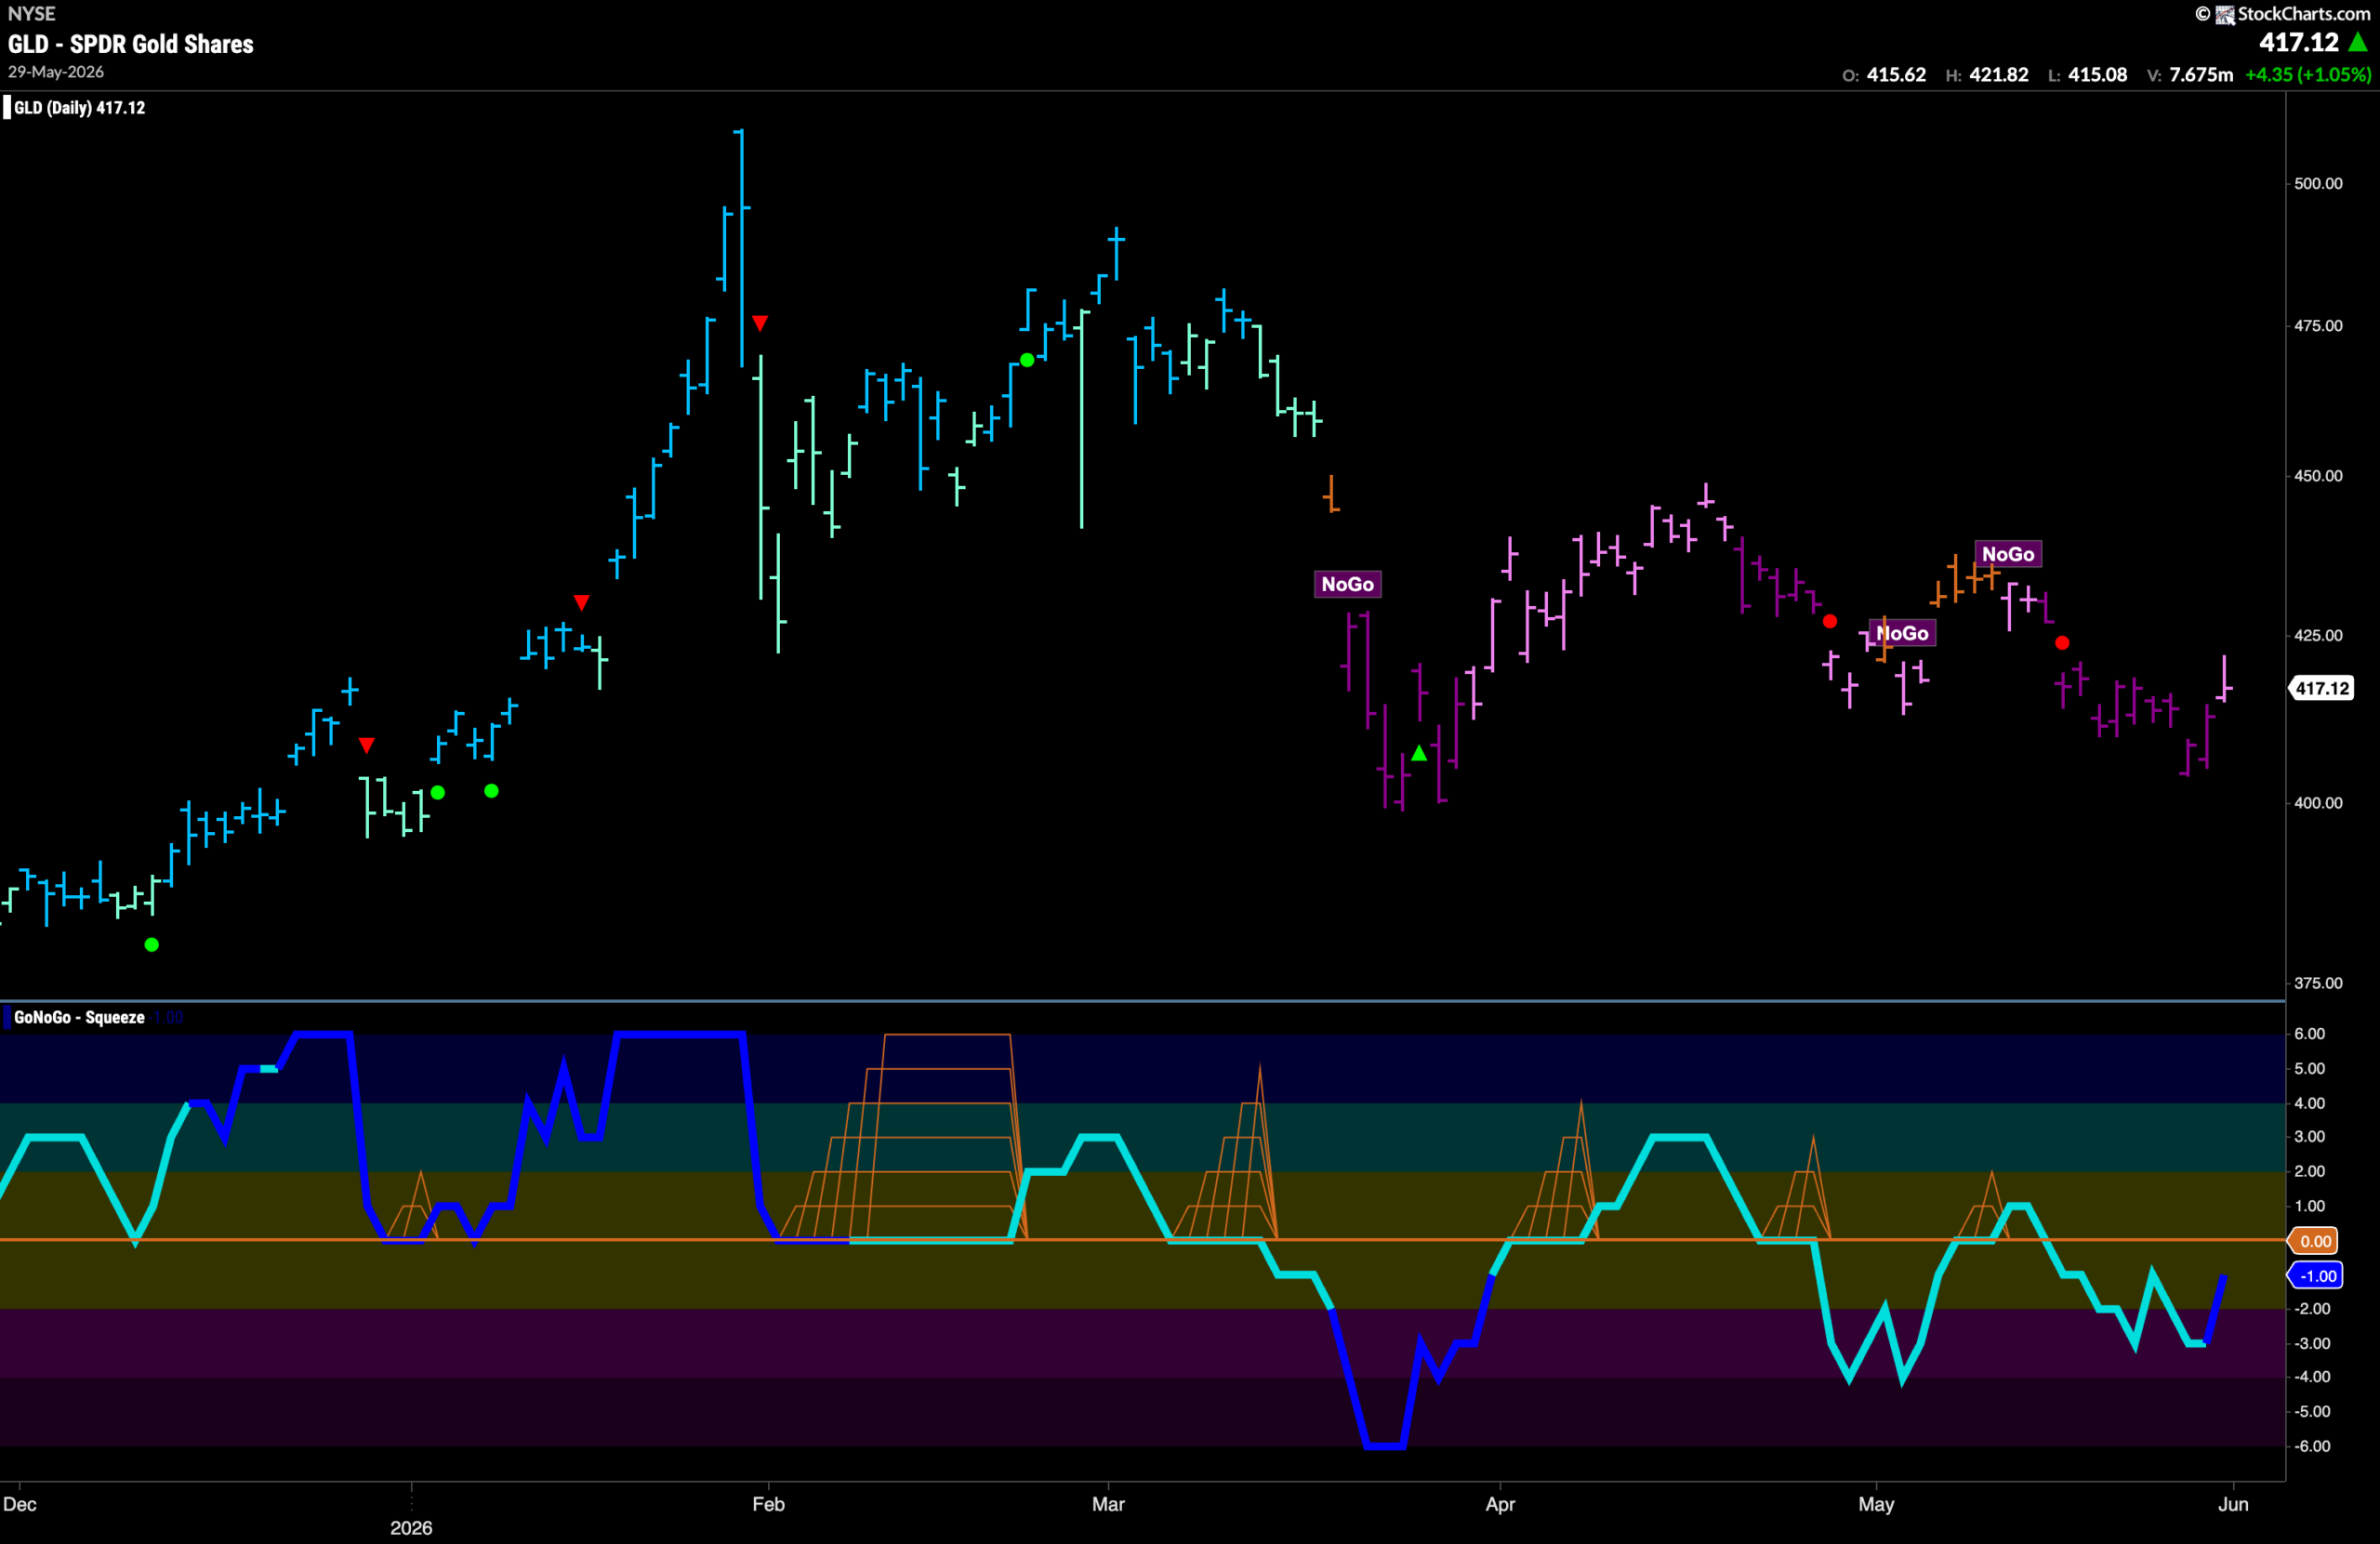
Task: Click the latest pink price bar at 417
Action: 2224,679
